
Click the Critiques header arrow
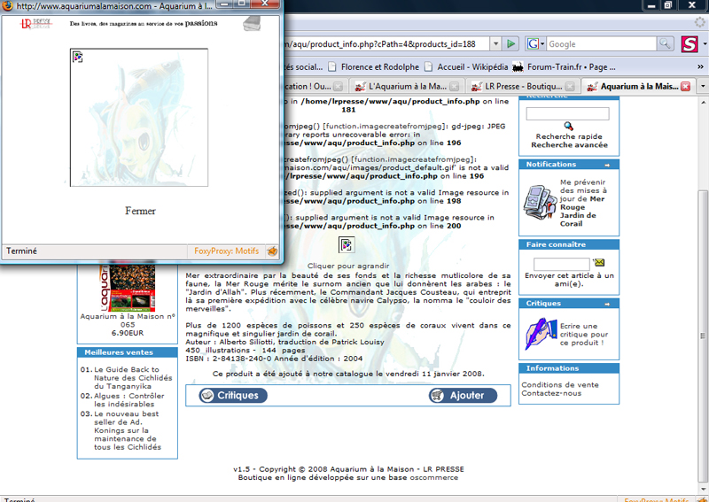click(607, 304)
